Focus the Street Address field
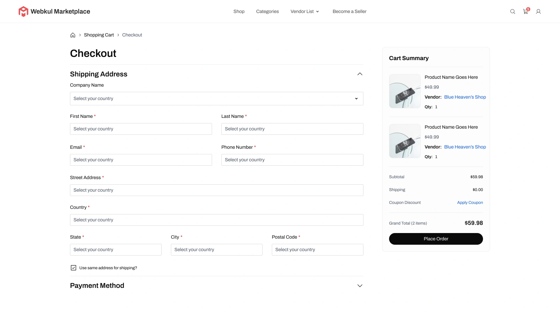The height and width of the screenshot is (315, 560). tap(217, 190)
